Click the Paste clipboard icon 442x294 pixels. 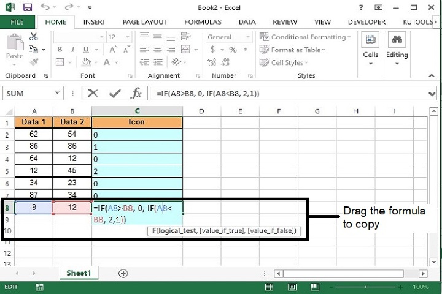click(15, 42)
